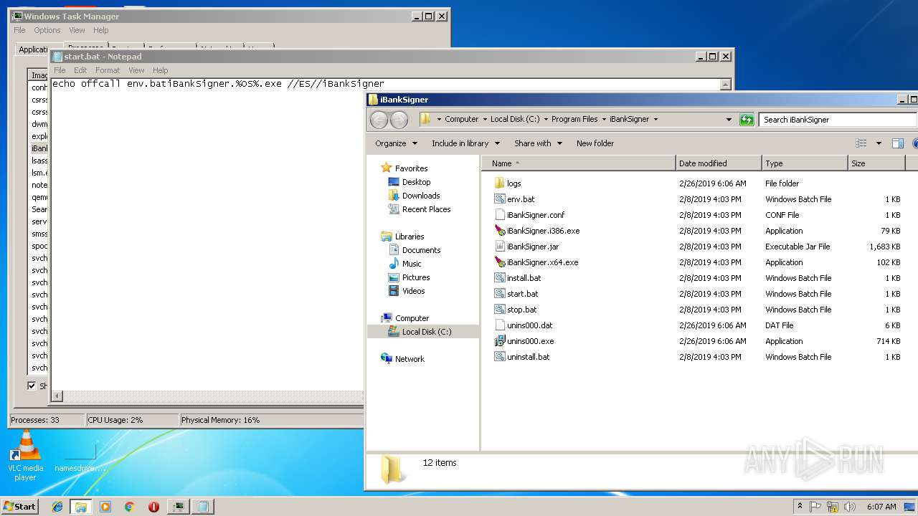Click the New folder button
The width and height of the screenshot is (918, 516).
(595, 143)
